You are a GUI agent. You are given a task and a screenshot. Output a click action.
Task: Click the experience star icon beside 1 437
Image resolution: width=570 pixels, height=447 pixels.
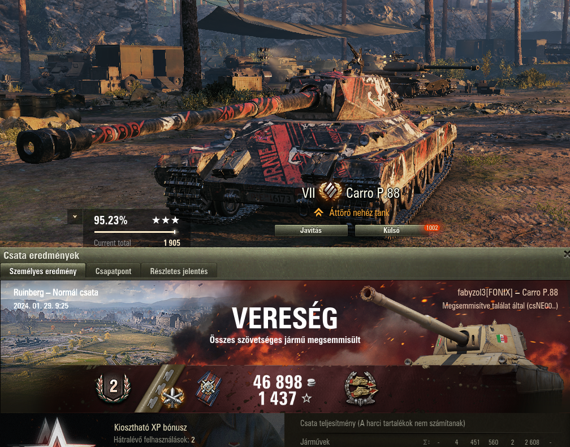click(306, 398)
